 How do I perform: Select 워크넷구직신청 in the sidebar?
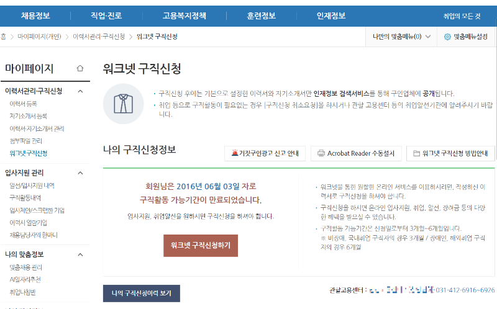point(29,153)
